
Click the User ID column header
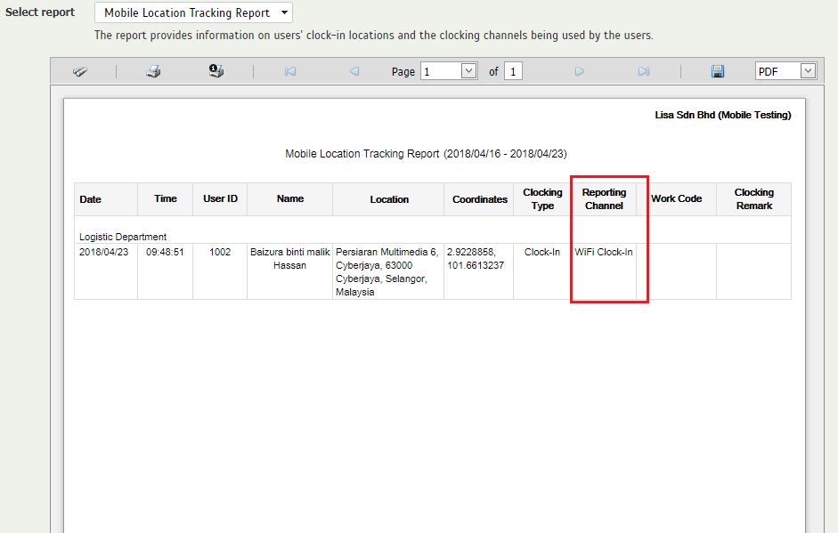[x=220, y=198]
